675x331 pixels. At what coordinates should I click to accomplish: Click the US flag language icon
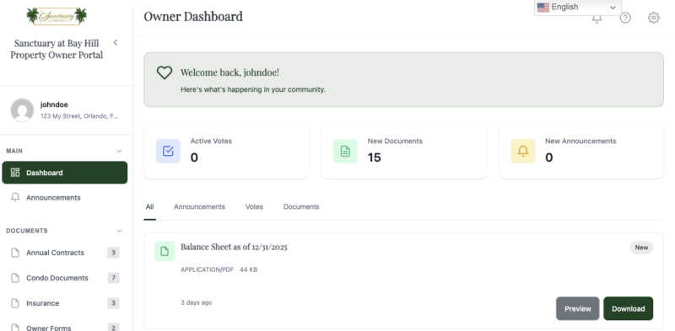[543, 8]
